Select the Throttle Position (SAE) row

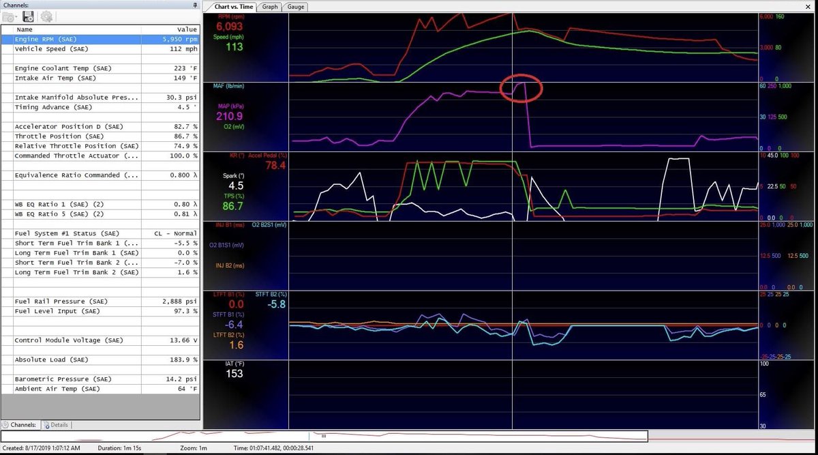click(101, 136)
